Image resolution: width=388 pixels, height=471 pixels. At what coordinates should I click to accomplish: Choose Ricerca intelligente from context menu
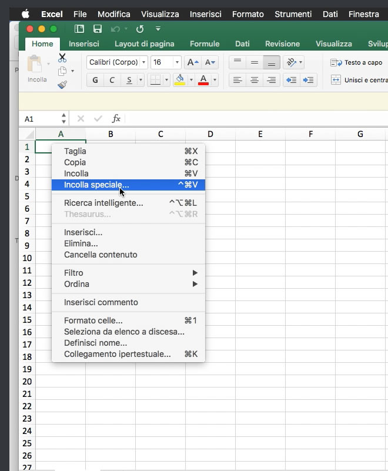point(129,203)
